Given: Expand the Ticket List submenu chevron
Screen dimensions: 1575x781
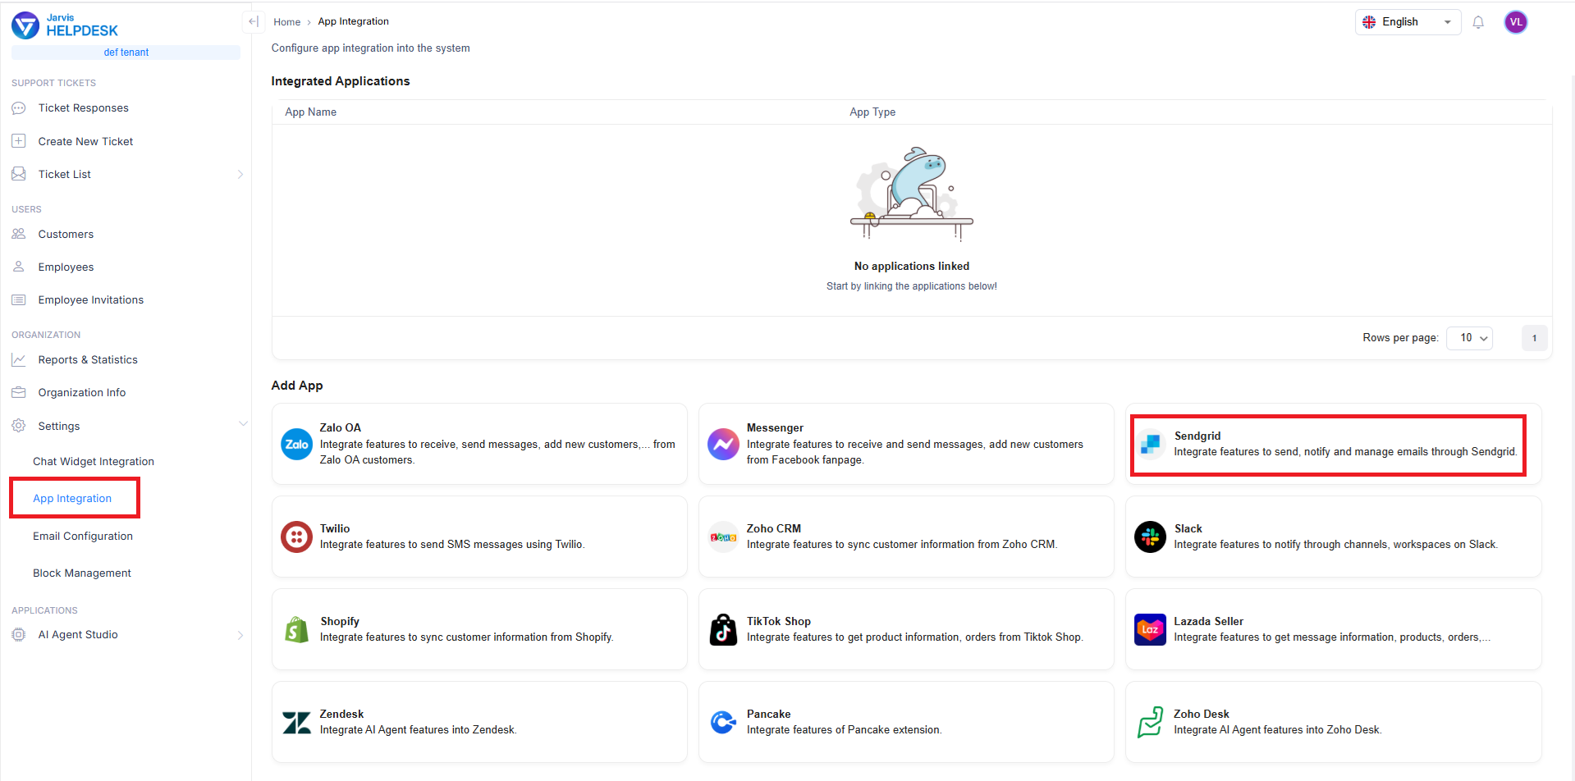Looking at the screenshot, I should 240,174.
